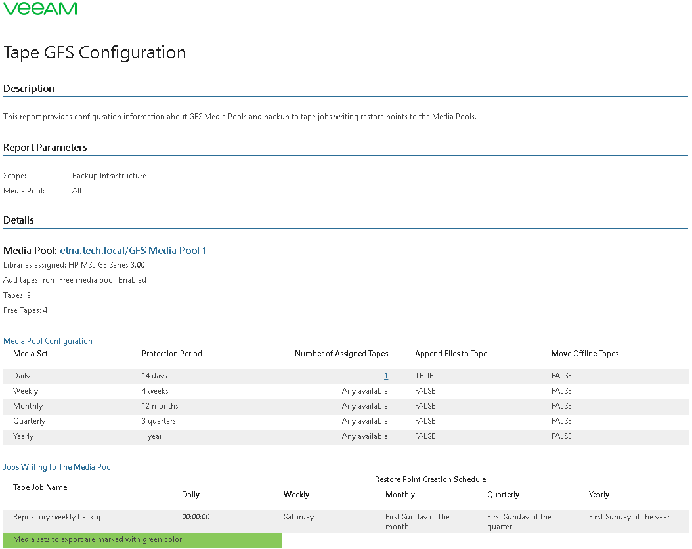Click the Quarterly schedule column header
This screenshot has width=692, height=549.
(503, 495)
